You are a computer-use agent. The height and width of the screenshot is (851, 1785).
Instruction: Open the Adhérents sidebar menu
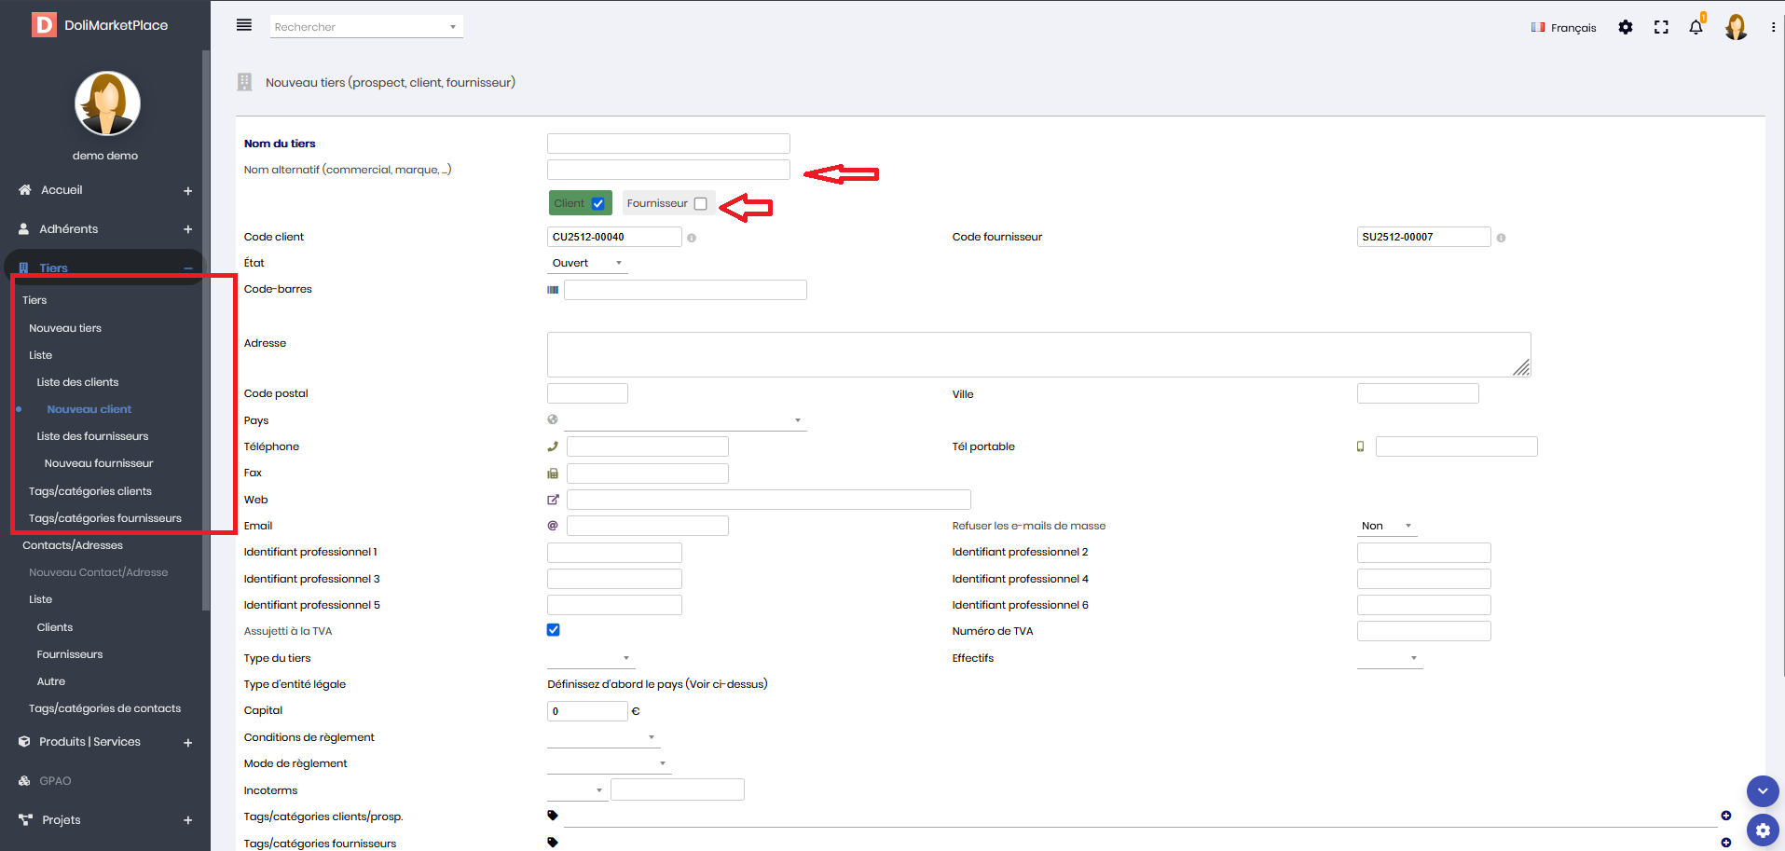point(68,229)
